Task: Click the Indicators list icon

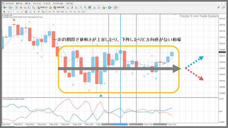Action: pos(104,7)
